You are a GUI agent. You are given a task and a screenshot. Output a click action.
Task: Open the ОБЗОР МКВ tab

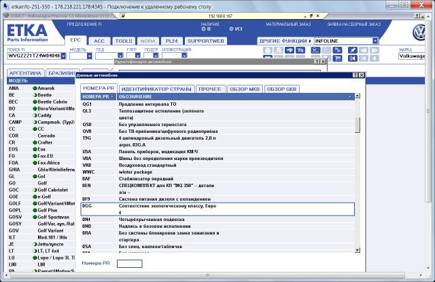click(x=245, y=89)
